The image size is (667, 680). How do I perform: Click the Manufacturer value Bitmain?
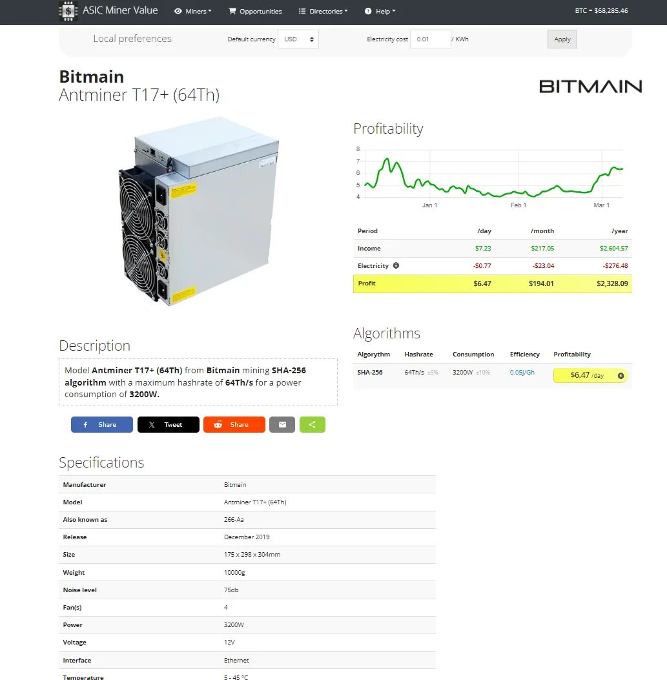tap(235, 485)
